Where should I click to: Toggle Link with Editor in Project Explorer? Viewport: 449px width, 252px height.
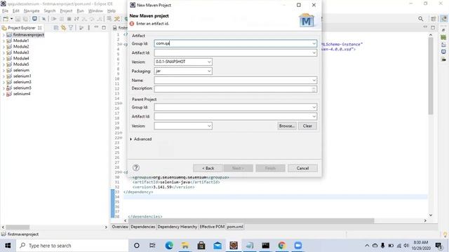click(63, 28)
